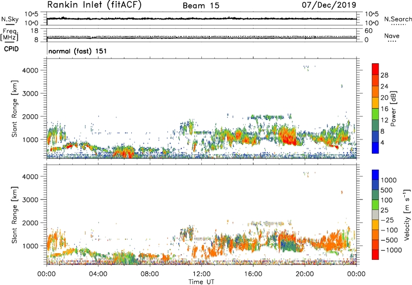Click the 'Freq. [MHz]' label
Viewport: 412px width, 285px height.
point(9,35)
